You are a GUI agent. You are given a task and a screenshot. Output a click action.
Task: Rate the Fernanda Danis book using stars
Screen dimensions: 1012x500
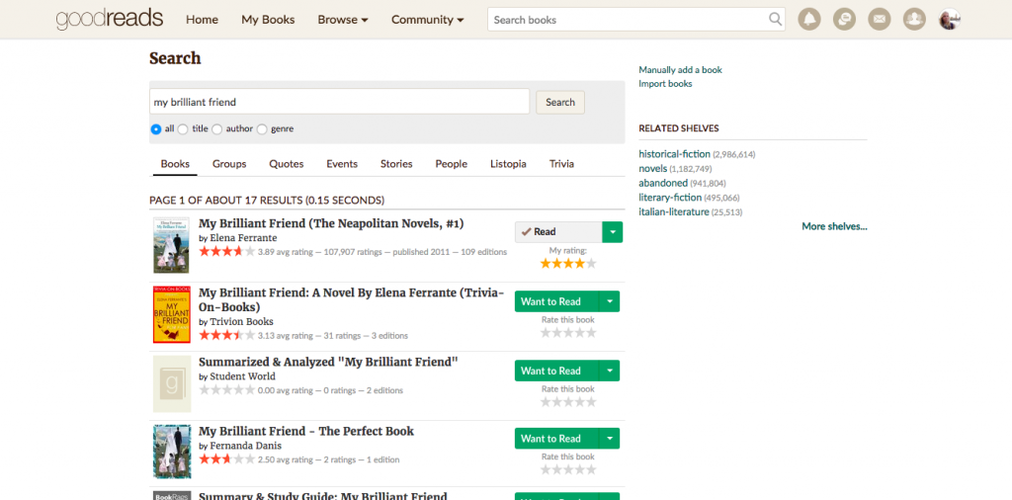[x=568, y=469]
